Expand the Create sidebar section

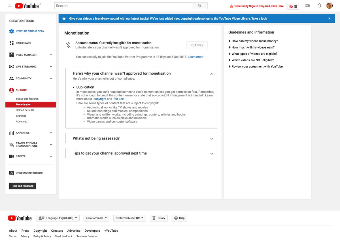pyautogui.click(x=51, y=157)
